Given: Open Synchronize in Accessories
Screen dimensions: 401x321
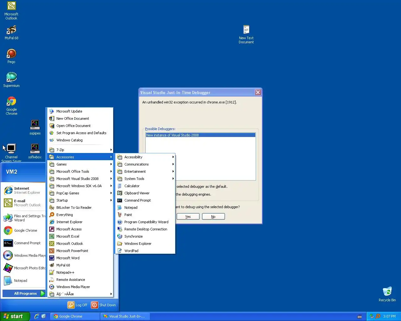Looking at the screenshot, I should [145, 236].
